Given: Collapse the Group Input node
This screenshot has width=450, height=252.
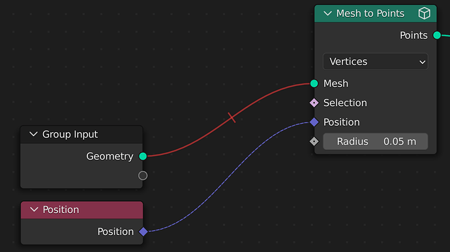Looking at the screenshot, I should coord(33,134).
